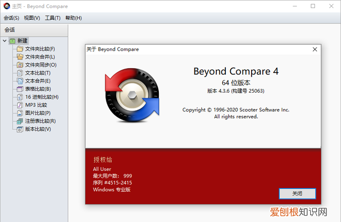
Task: Open the 注册表比较(R) registry compare icon
Action: (20, 121)
